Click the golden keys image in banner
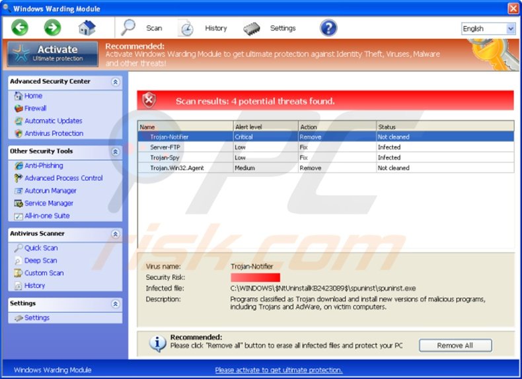Viewport: 522px width, 379px height. (x=494, y=55)
